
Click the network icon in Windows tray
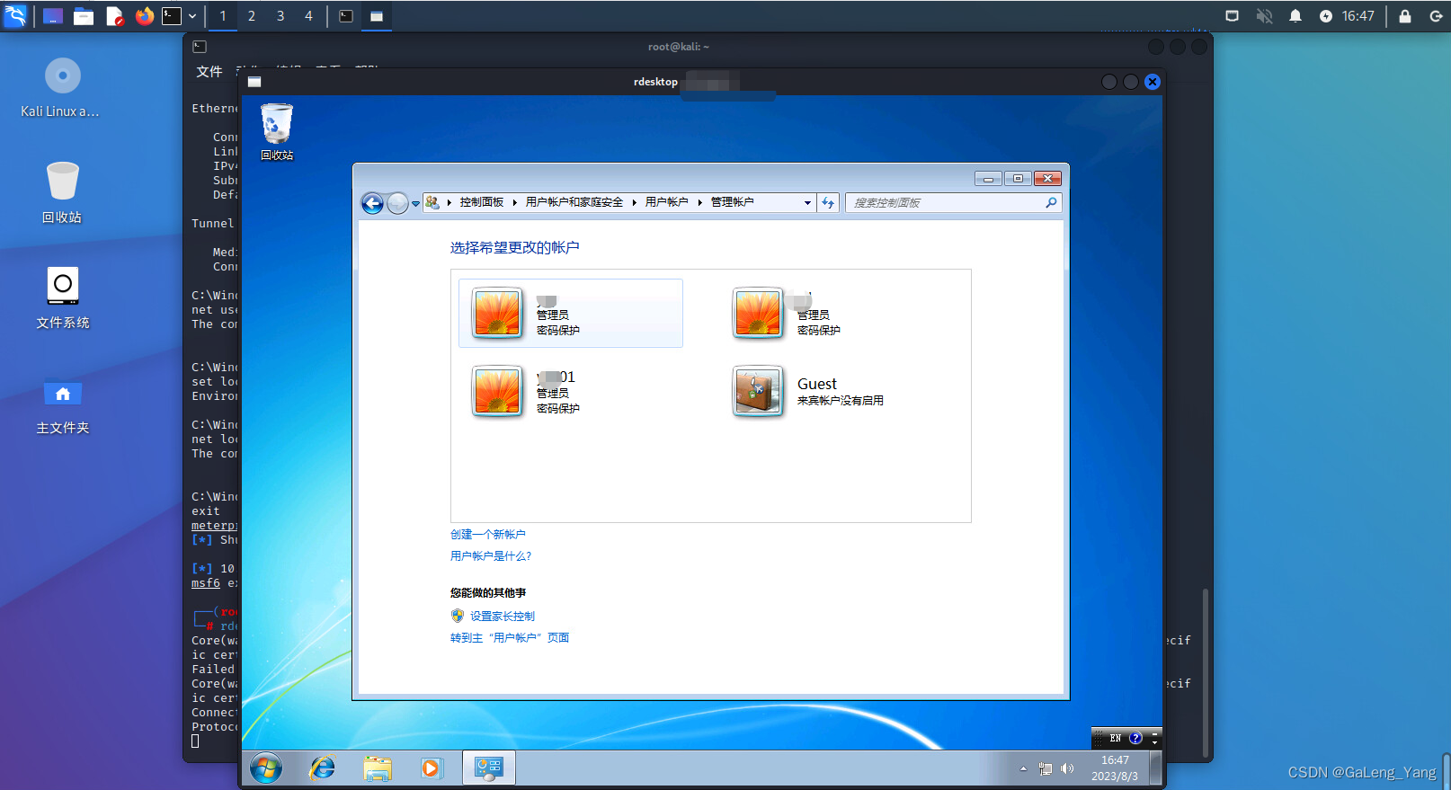(x=1046, y=769)
